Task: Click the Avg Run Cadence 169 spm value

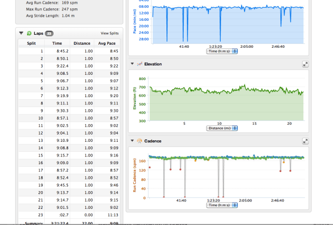Action: click(70, 3)
